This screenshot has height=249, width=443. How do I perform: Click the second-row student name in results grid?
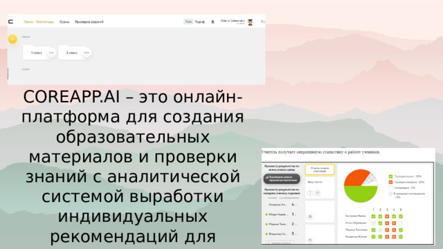coord(355,223)
